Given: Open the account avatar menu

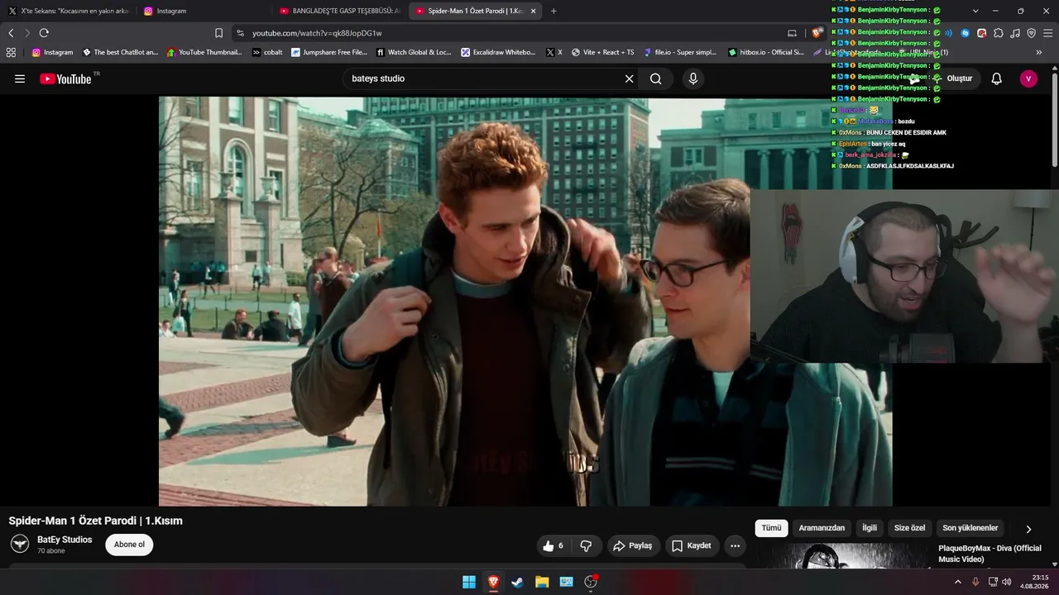Looking at the screenshot, I should pos(1028,79).
